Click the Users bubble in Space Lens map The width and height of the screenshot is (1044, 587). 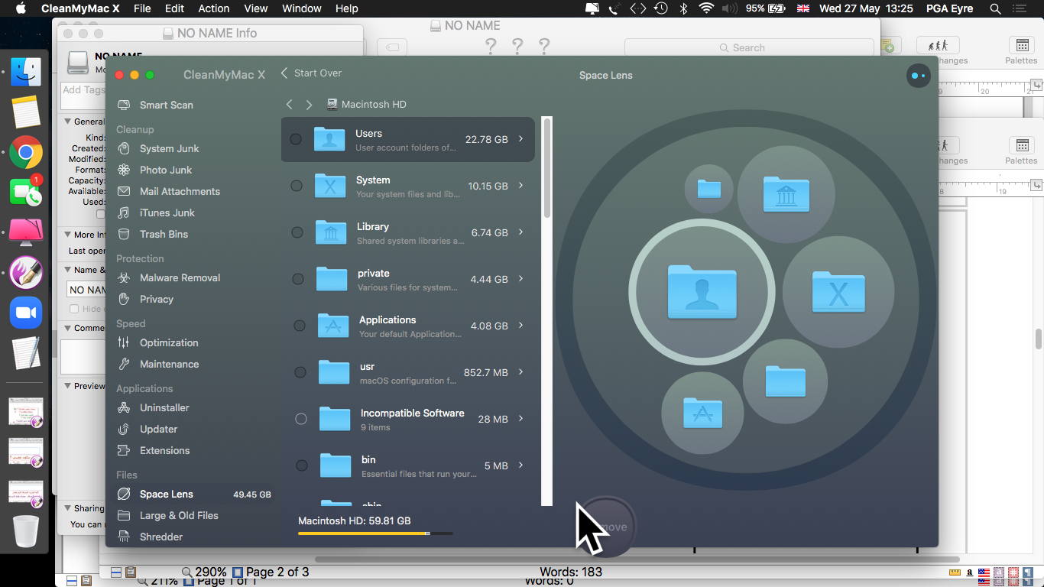702,292
